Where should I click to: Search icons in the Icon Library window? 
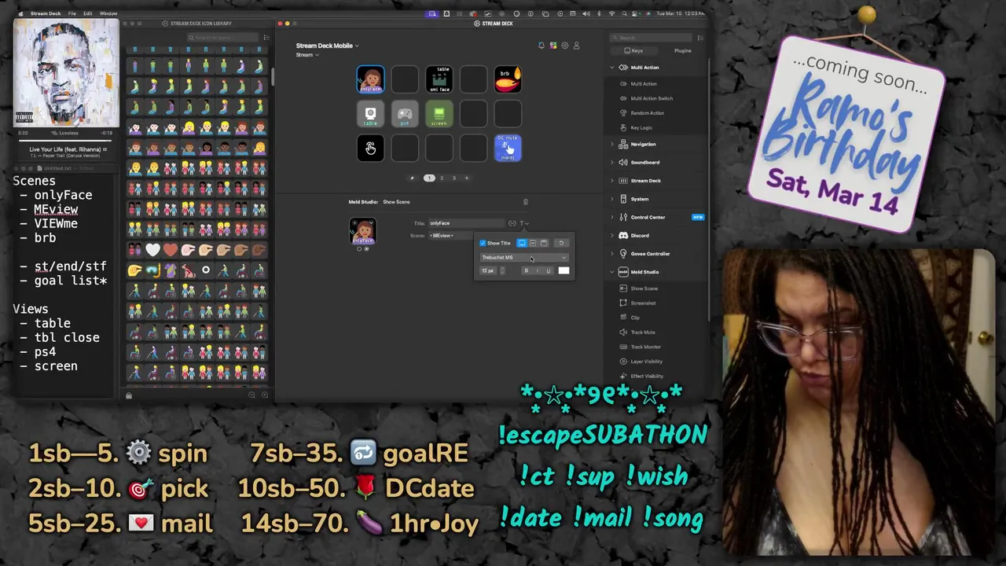coord(222,38)
